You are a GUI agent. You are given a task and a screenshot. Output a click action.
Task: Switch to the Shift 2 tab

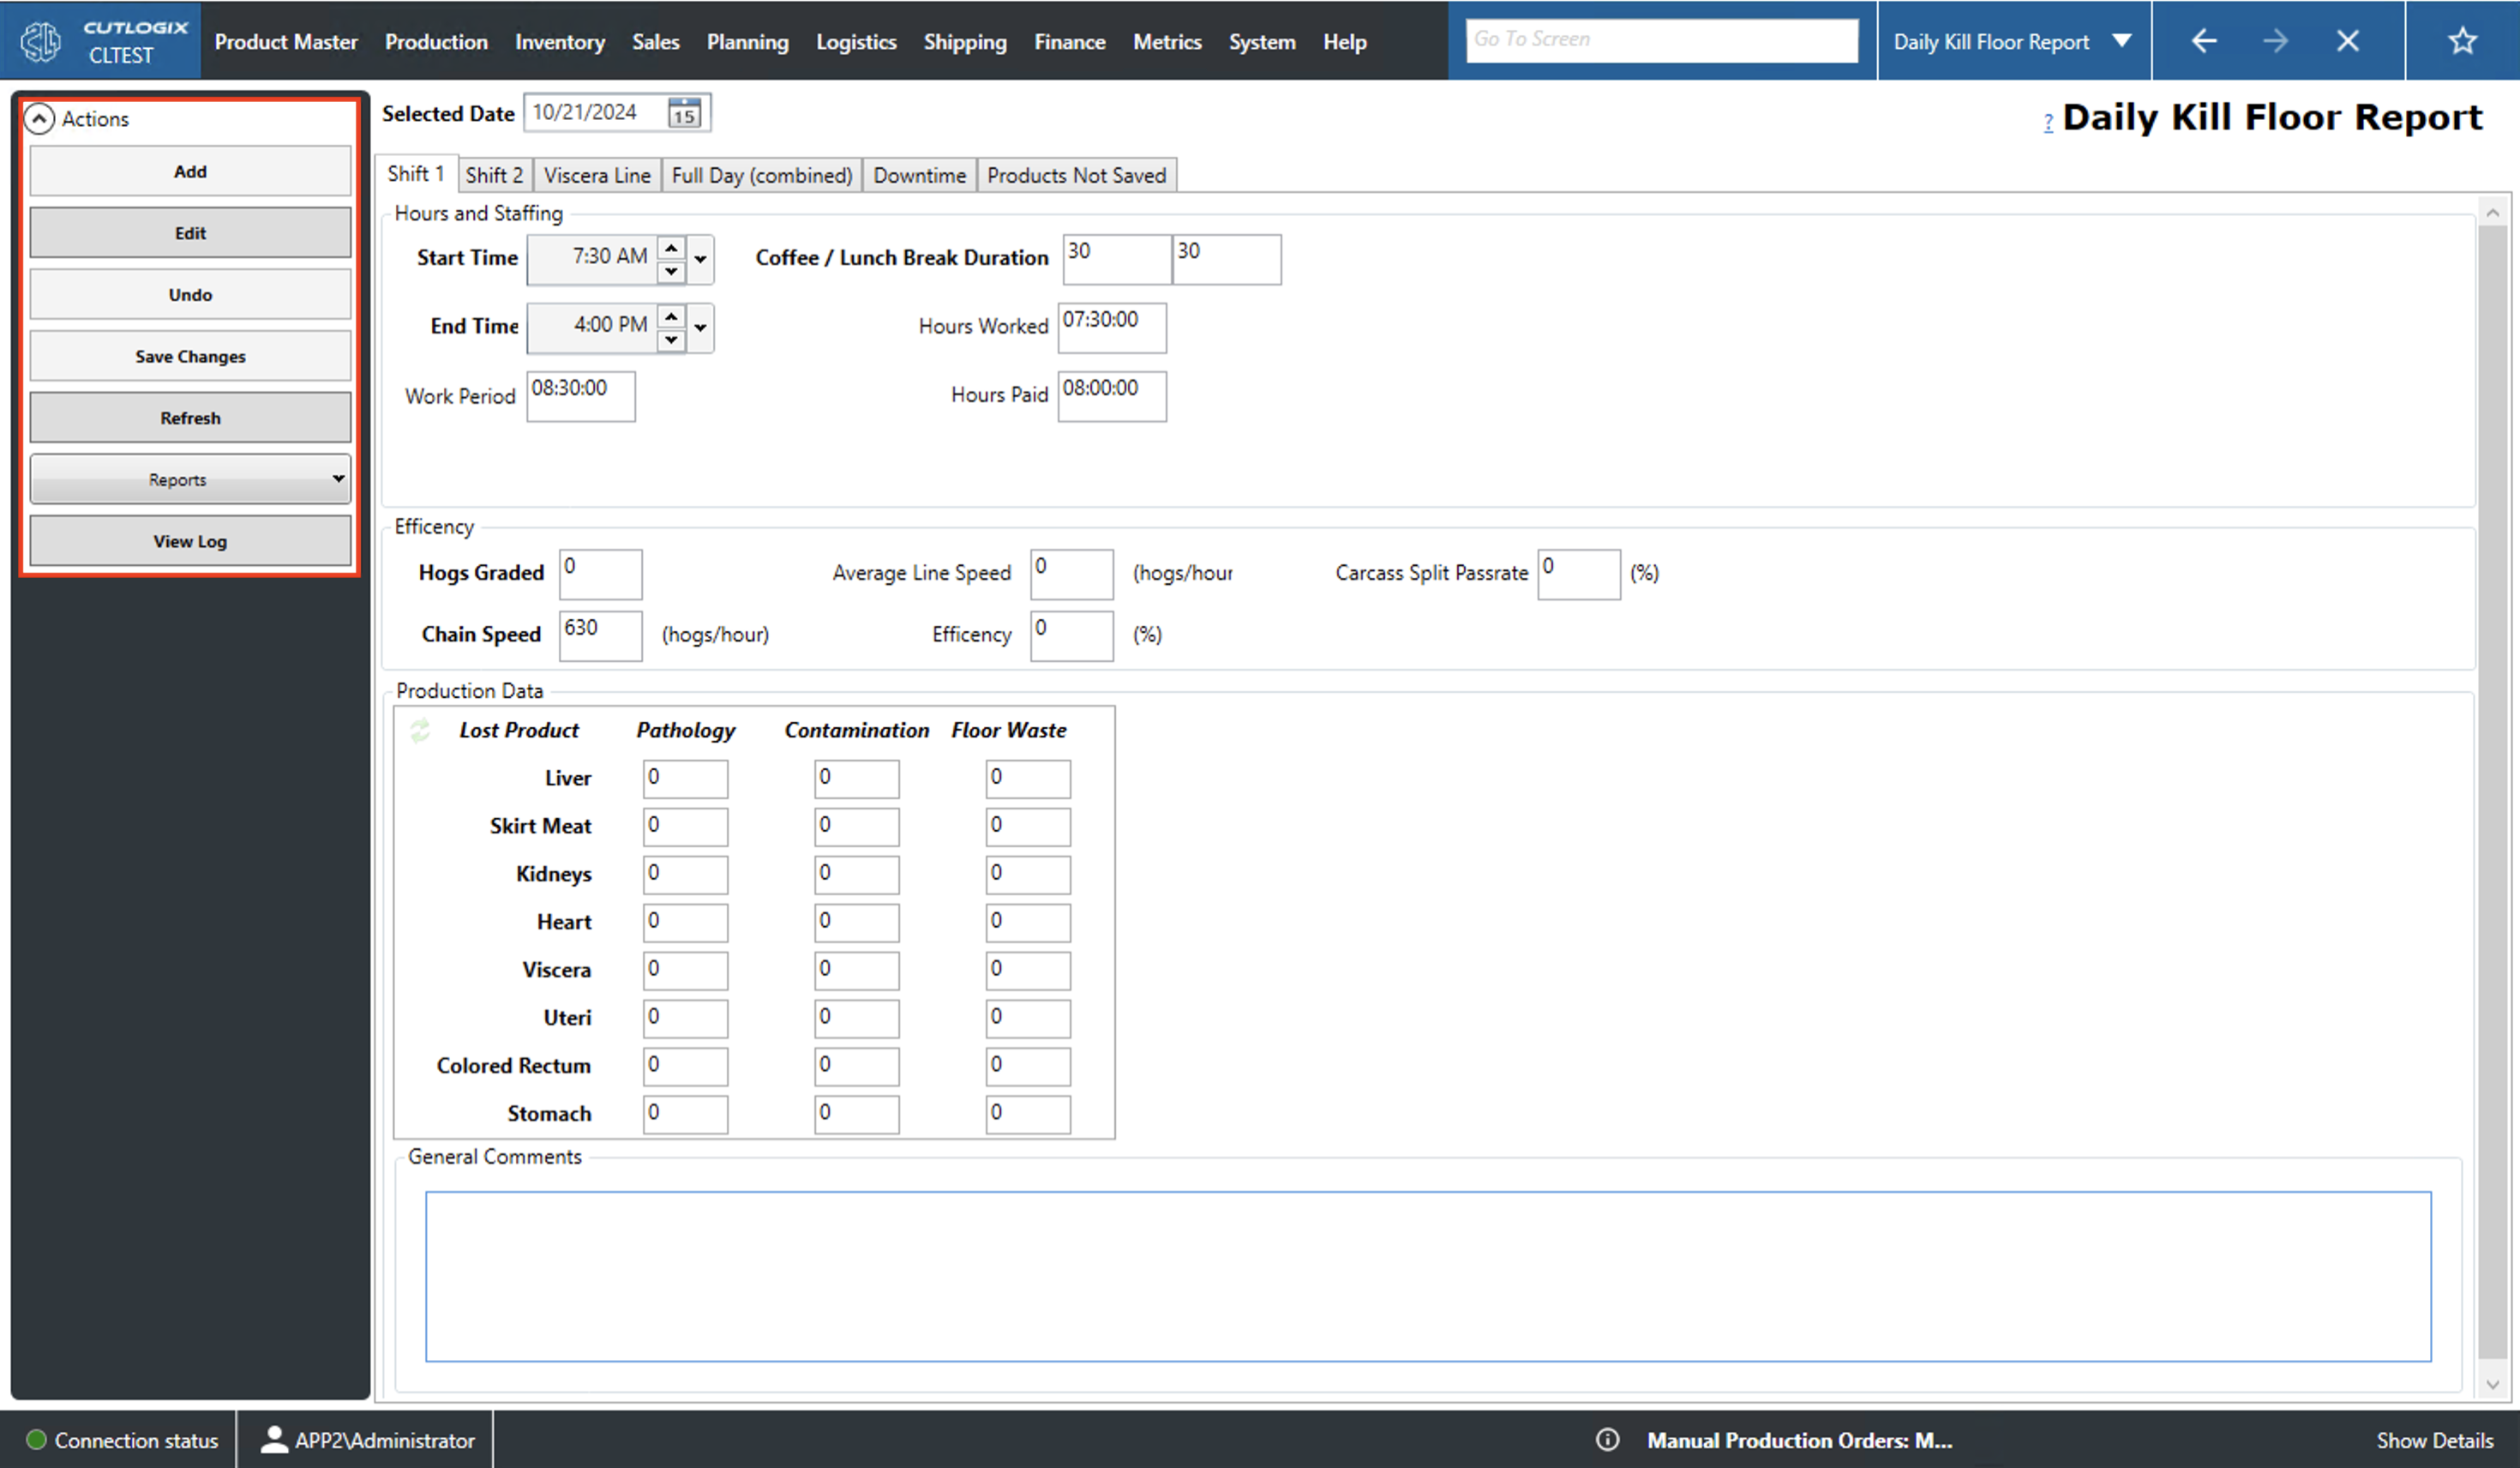494,174
